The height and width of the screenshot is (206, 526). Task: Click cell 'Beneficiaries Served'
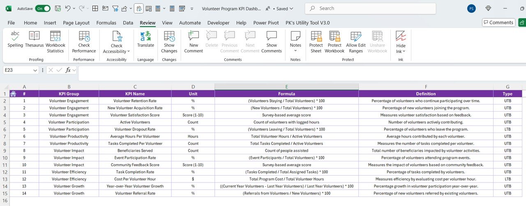135,151
